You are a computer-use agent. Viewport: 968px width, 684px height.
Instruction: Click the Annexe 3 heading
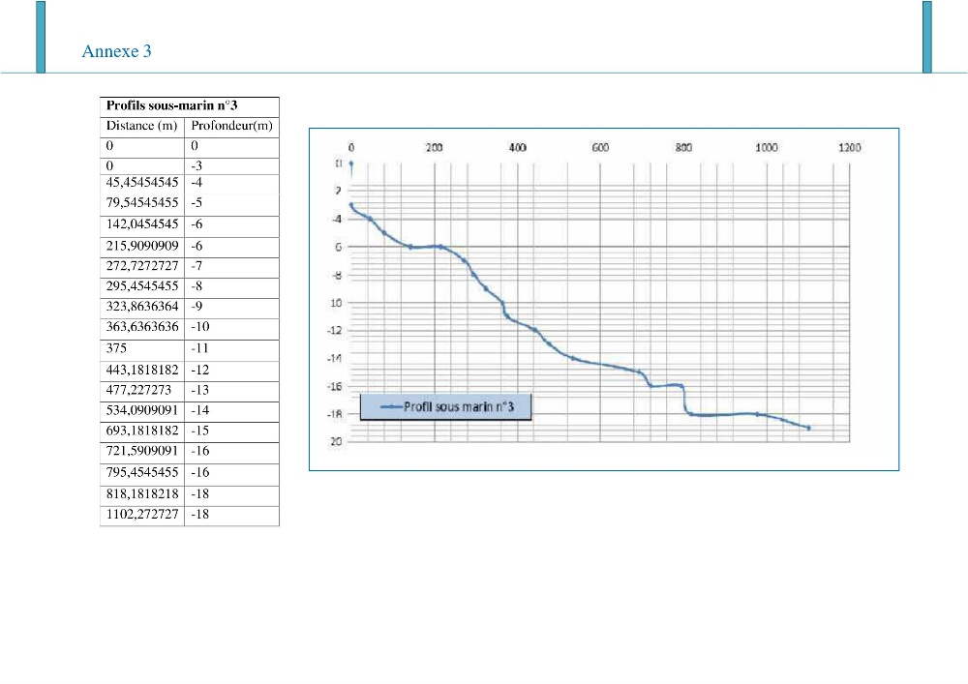pyautogui.click(x=117, y=51)
